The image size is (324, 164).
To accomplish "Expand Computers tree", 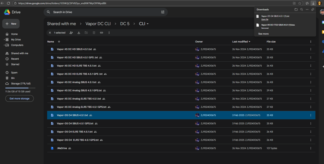I will [4, 45].
